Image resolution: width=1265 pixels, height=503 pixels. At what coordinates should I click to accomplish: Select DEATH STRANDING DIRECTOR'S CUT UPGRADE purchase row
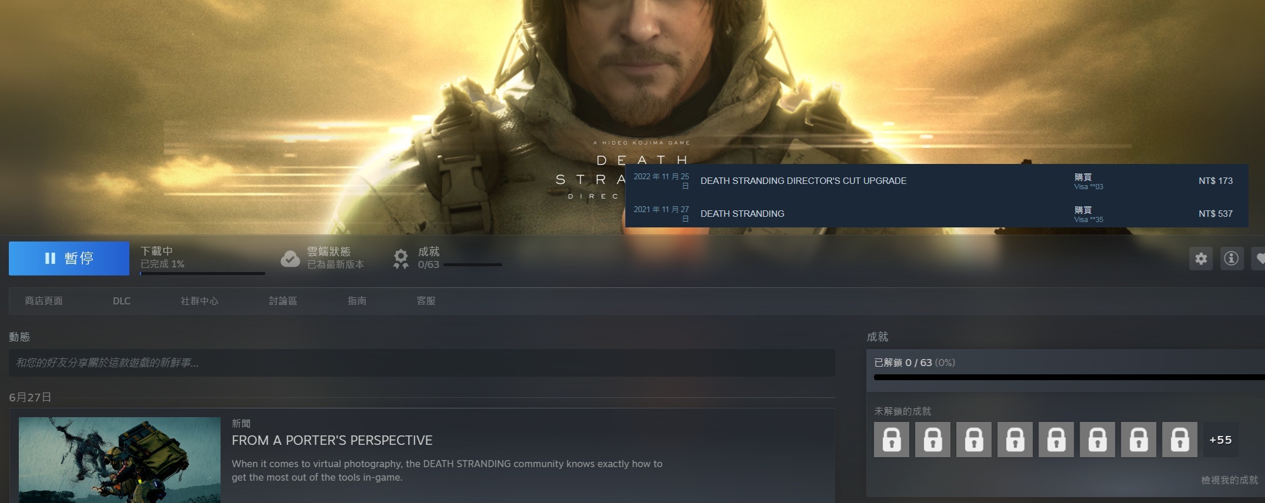pos(936,181)
